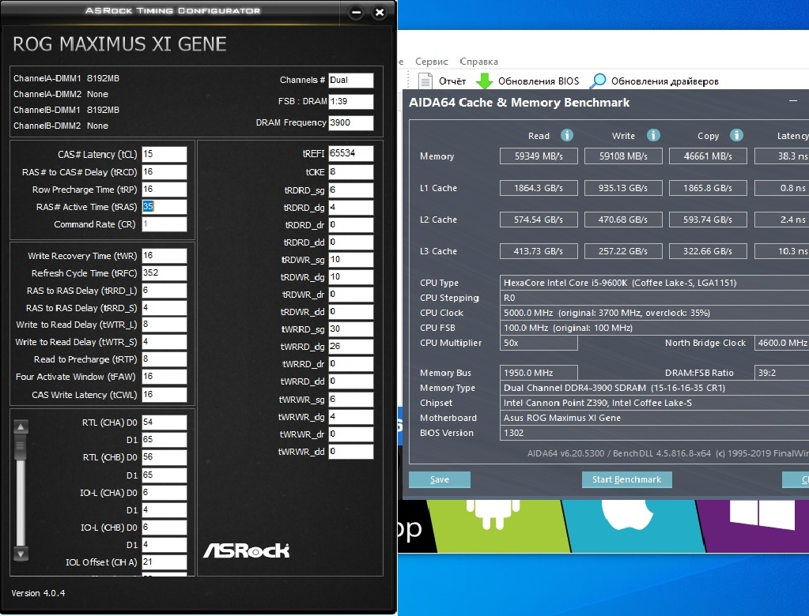Screen dimensions: 809x616
Task: Click the tRDRD_dg value field
Action: 351,207
